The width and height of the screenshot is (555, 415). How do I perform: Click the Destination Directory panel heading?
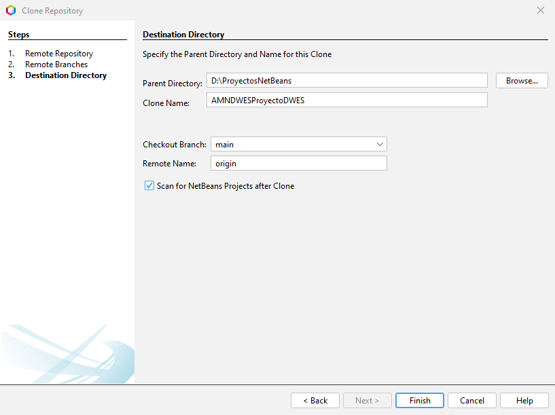[183, 35]
